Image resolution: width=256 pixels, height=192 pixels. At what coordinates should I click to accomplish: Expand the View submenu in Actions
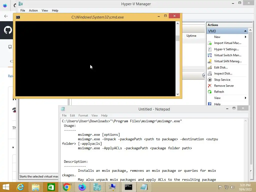coord(245,98)
